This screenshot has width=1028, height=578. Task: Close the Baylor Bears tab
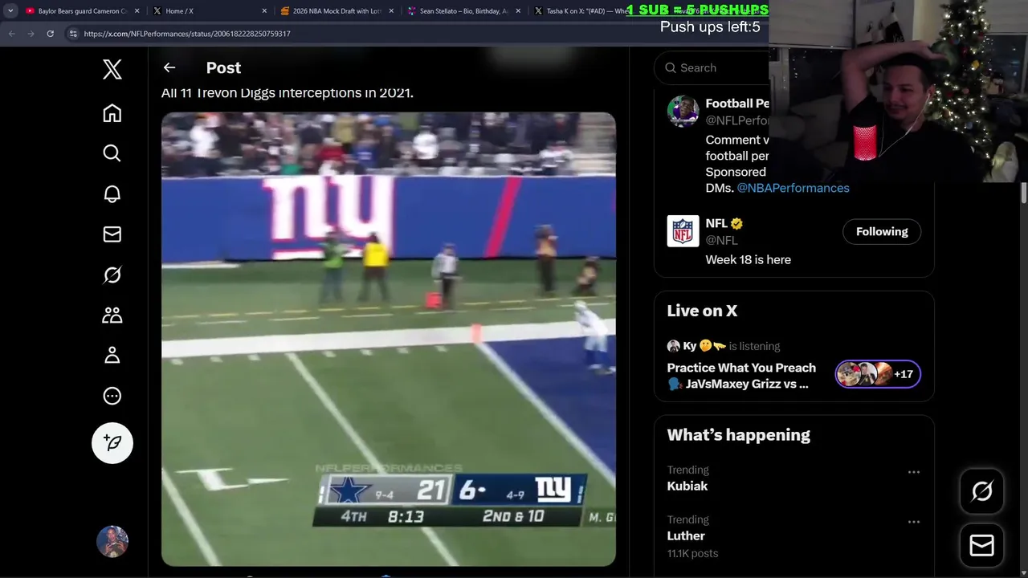(137, 11)
